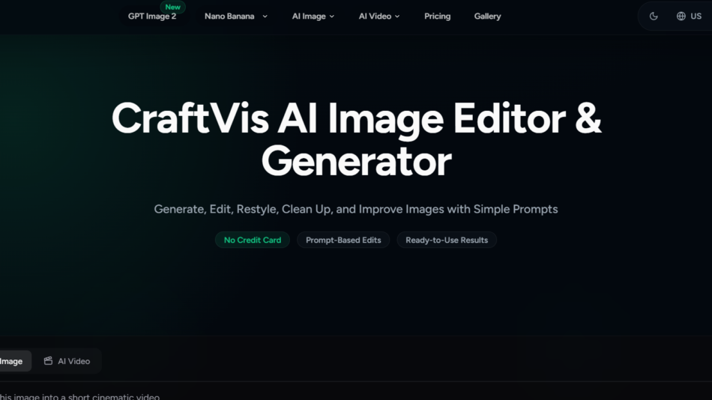Click the US language label
Screen dimensions: 712x400
click(696, 16)
